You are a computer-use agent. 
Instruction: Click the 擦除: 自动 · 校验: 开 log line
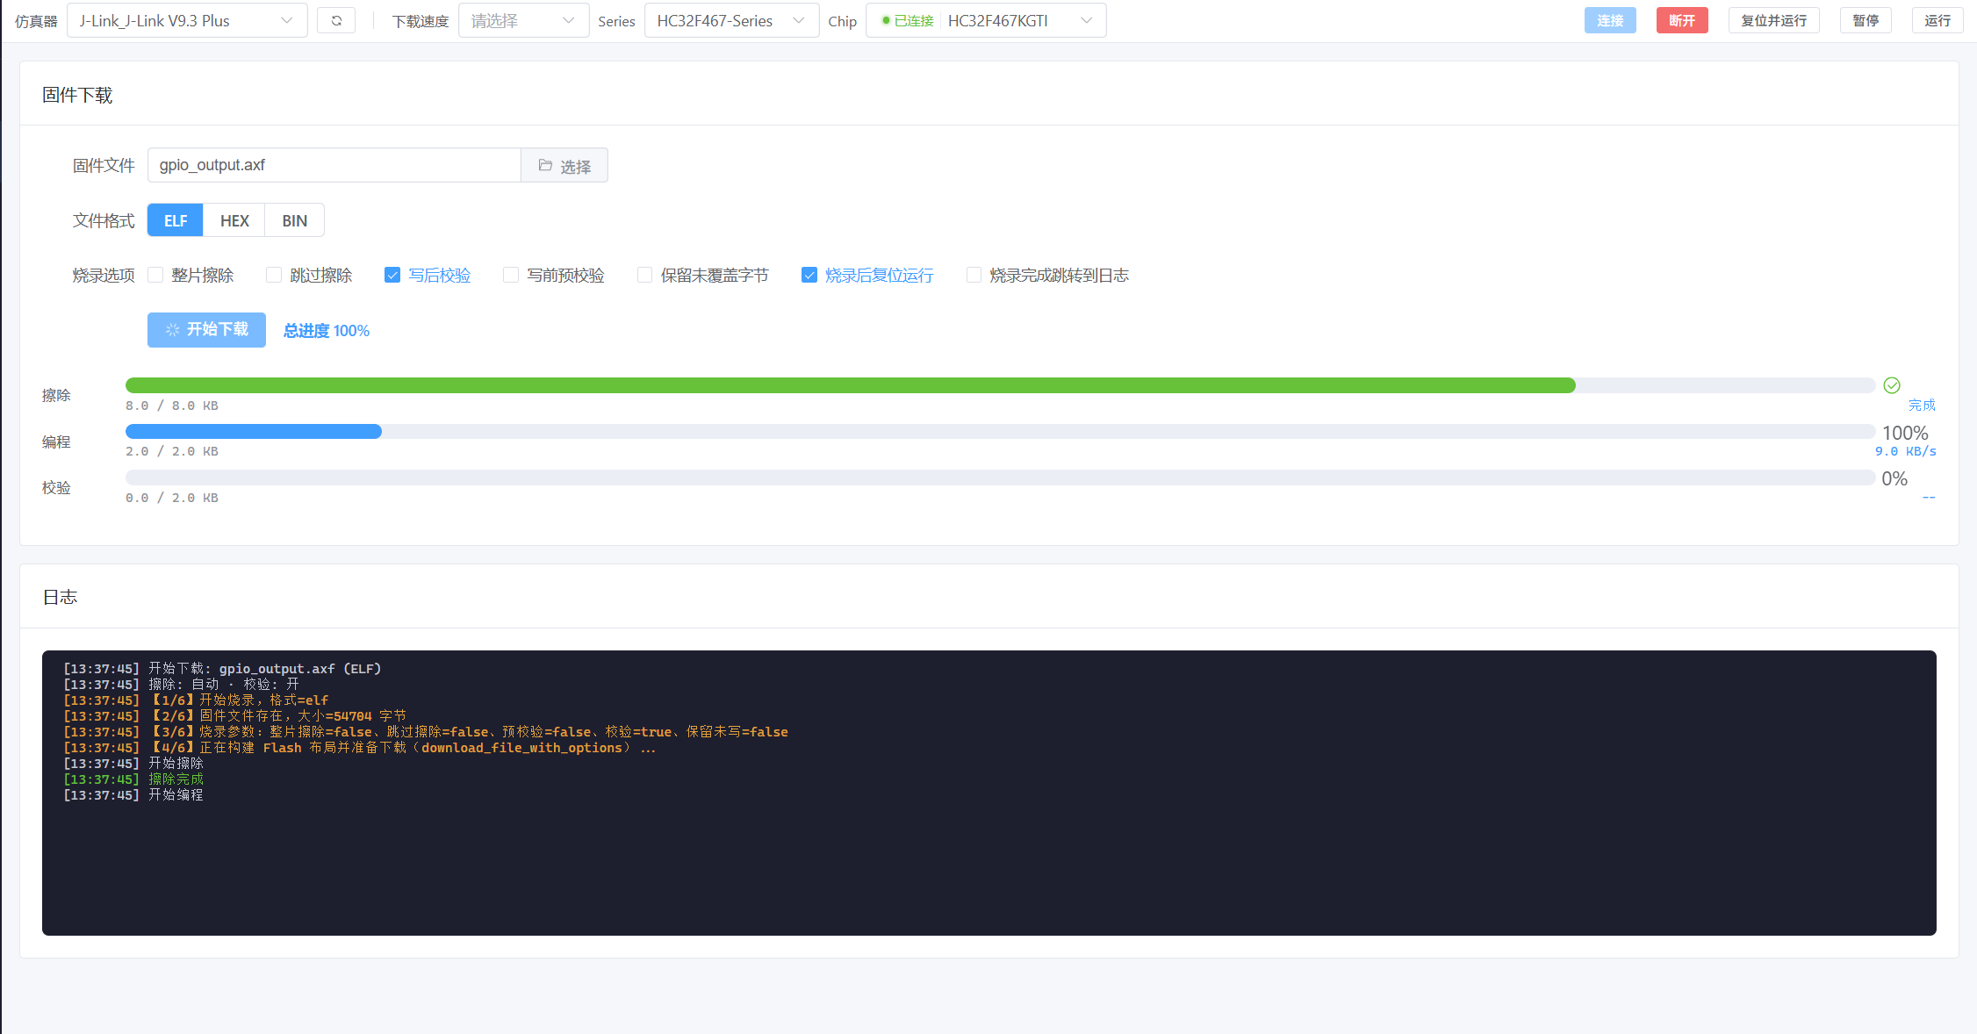point(182,685)
